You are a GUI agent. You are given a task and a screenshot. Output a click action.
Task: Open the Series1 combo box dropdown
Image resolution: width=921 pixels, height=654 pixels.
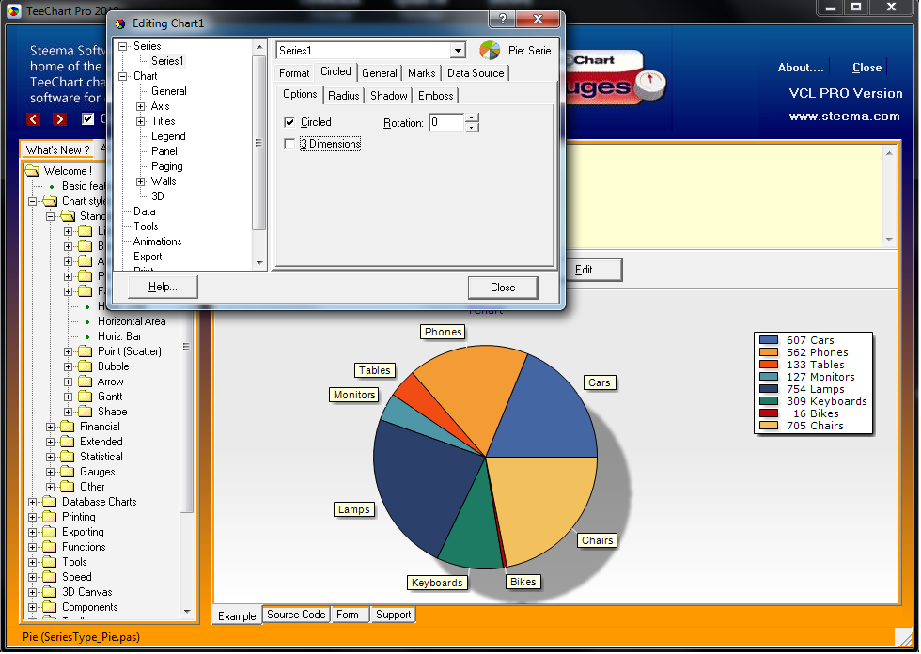(459, 51)
